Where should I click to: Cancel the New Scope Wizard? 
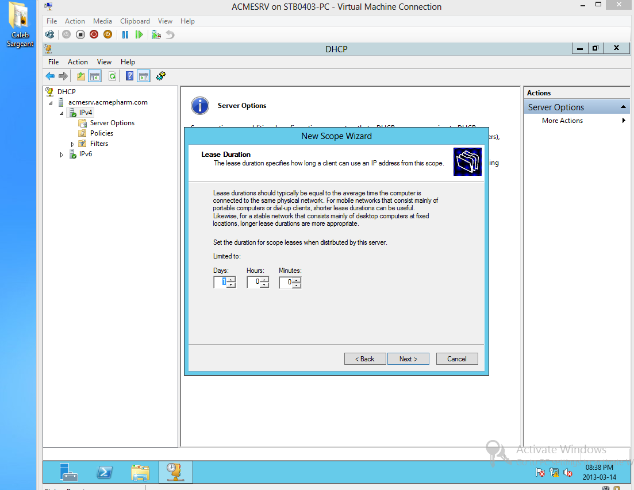pyautogui.click(x=457, y=358)
